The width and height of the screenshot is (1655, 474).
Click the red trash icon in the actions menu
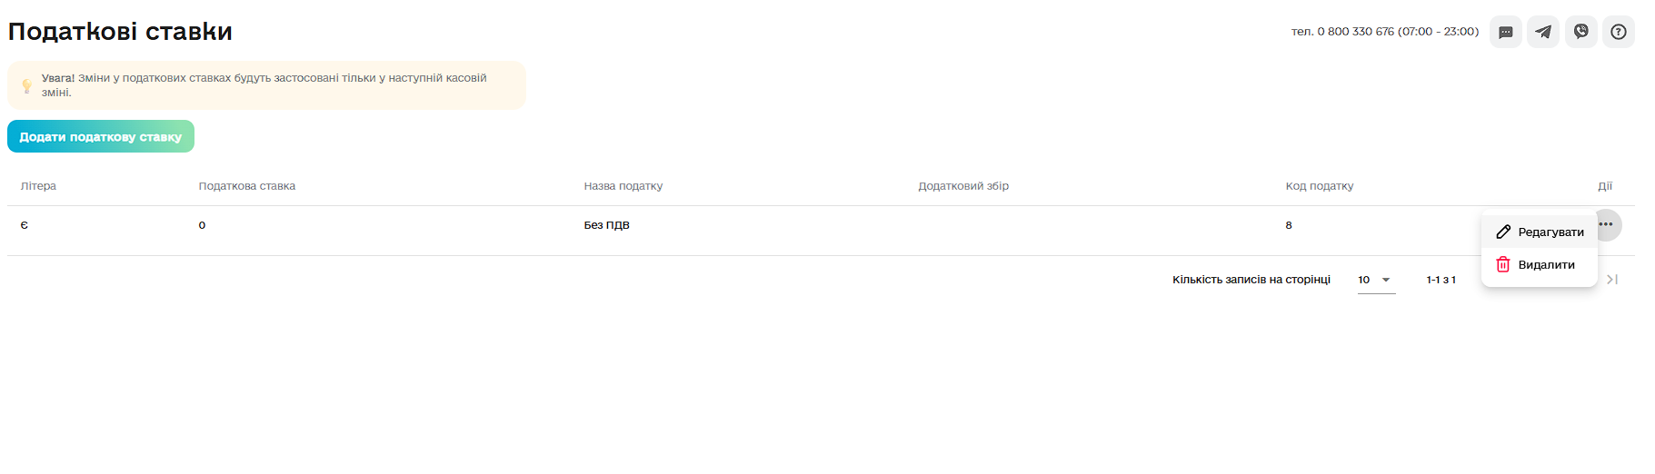click(x=1503, y=264)
